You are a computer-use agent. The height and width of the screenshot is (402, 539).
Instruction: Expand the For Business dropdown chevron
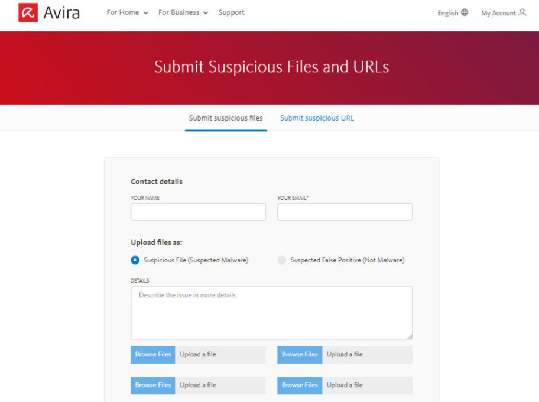(x=206, y=13)
